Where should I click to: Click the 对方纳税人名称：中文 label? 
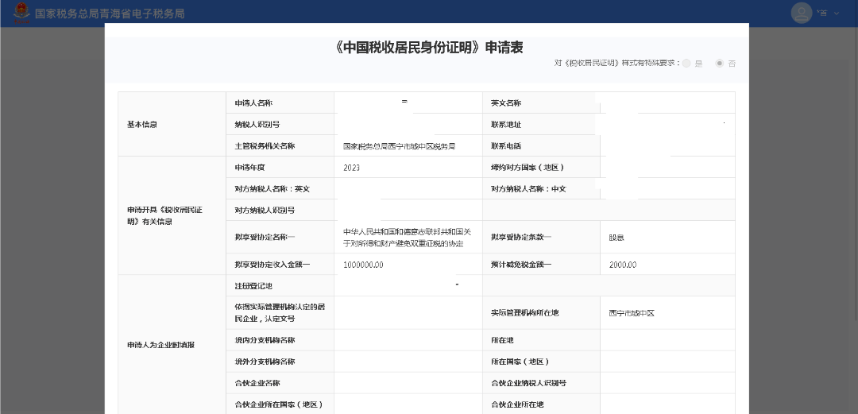coord(528,189)
